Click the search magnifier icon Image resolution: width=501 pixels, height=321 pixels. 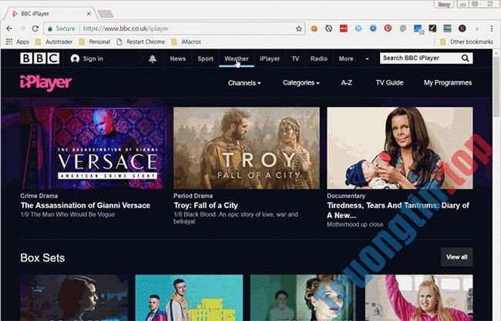coord(466,59)
